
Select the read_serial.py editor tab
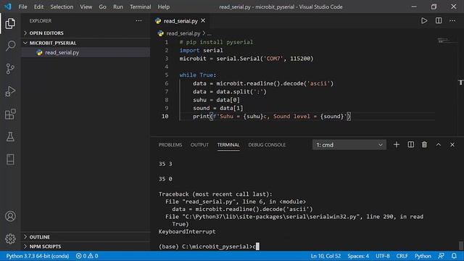tap(181, 21)
